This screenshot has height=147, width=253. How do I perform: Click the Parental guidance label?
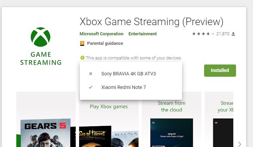point(105,43)
